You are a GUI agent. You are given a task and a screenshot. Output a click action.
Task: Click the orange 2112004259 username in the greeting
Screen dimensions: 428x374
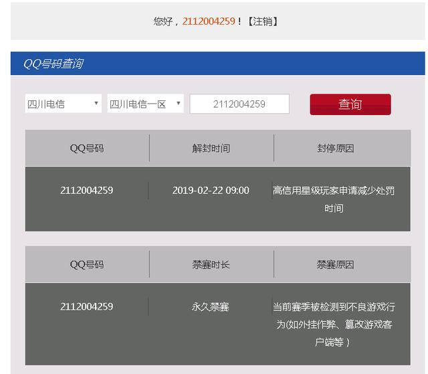(209, 21)
